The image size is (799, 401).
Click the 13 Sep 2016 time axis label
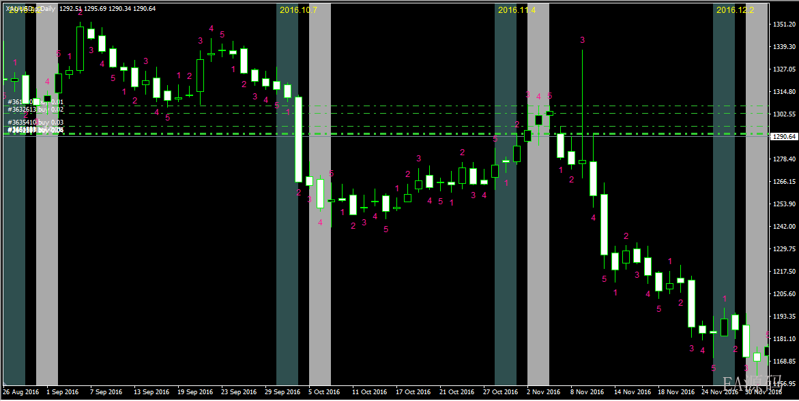pyautogui.click(x=151, y=392)
